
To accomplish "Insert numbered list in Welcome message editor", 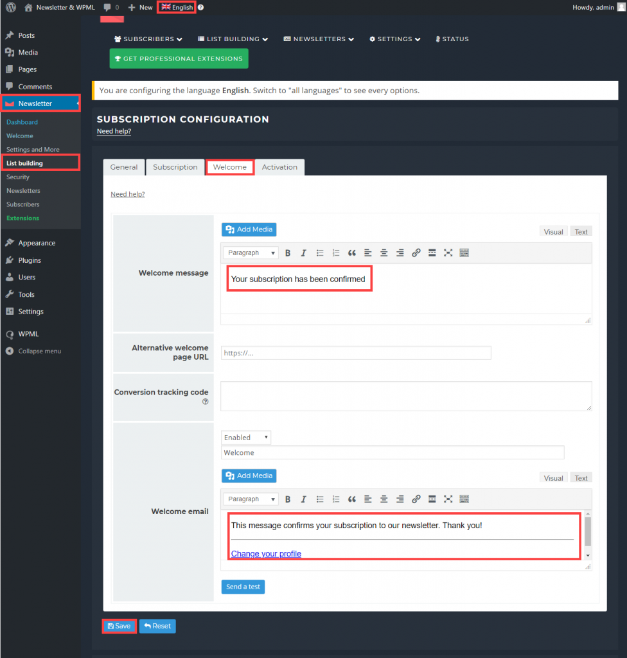I will click(x=336, y=253).
